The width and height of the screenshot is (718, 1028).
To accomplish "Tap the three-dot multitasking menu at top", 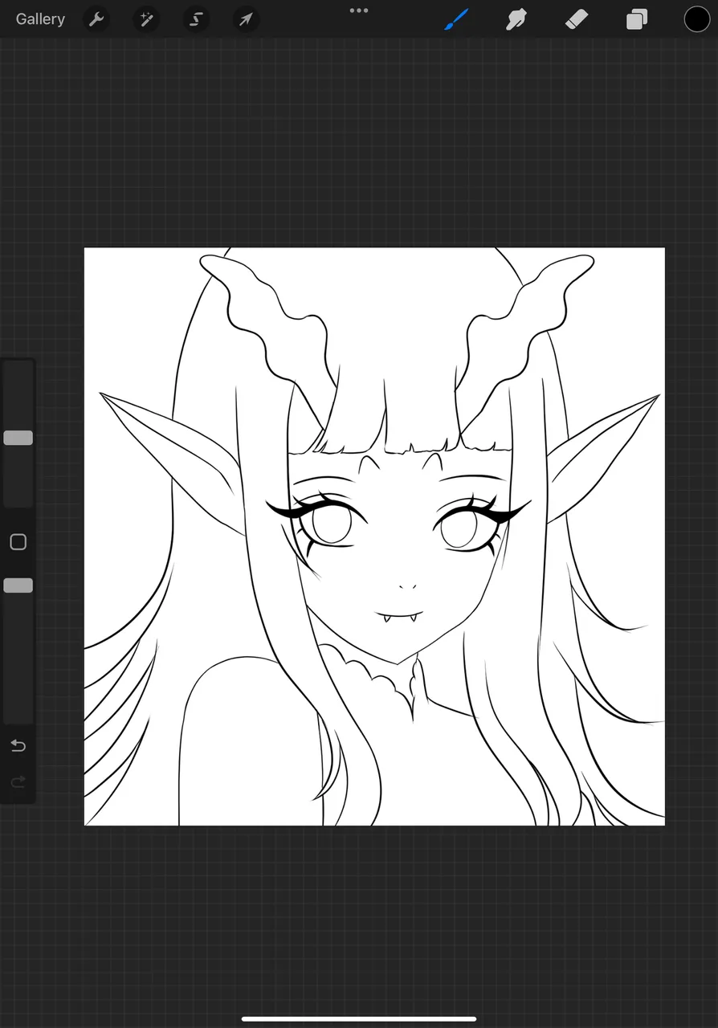I will [359, 10].
